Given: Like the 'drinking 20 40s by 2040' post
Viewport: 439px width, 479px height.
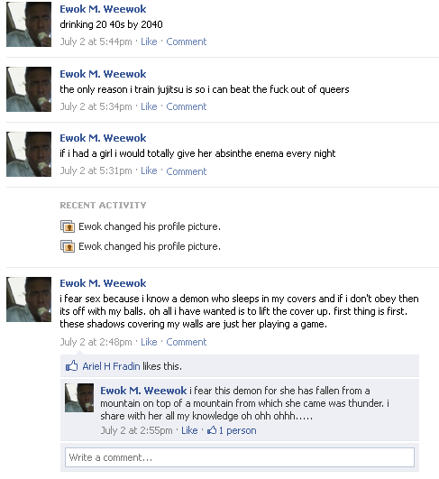Looking at the screenshot, I should click(149, 41).
